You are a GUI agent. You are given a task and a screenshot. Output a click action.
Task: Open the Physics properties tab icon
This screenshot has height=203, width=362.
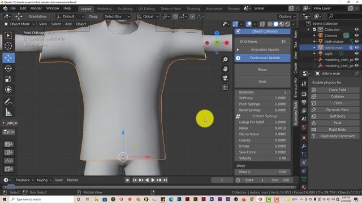[x=304, y=162]
